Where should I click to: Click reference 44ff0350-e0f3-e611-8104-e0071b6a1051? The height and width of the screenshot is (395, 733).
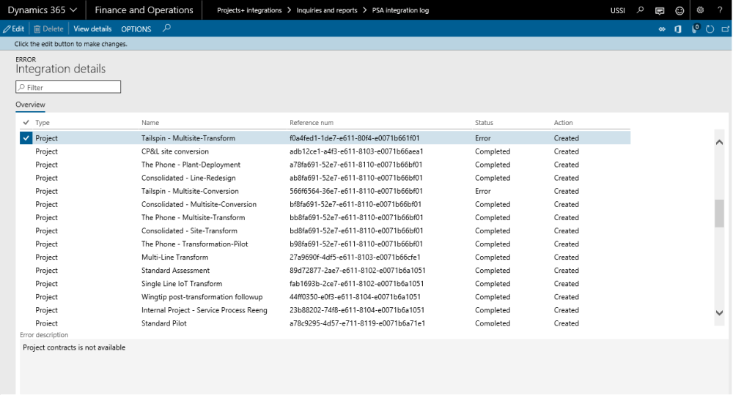click(x=355, y=296)
